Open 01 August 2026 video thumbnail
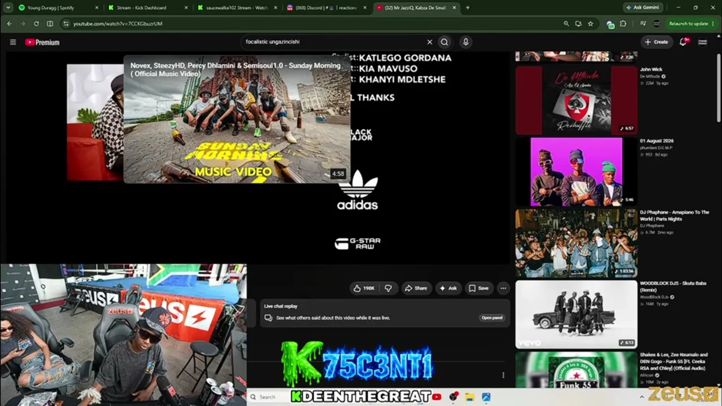Image resolution: width=722 pixels, height=406 pixels. pos(576,171)
